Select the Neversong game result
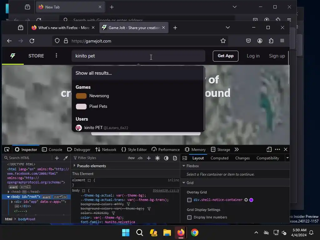 [138, 96]
